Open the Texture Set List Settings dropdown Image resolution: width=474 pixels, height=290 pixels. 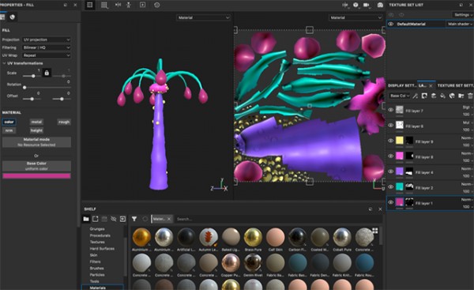[x=463, y=14]
